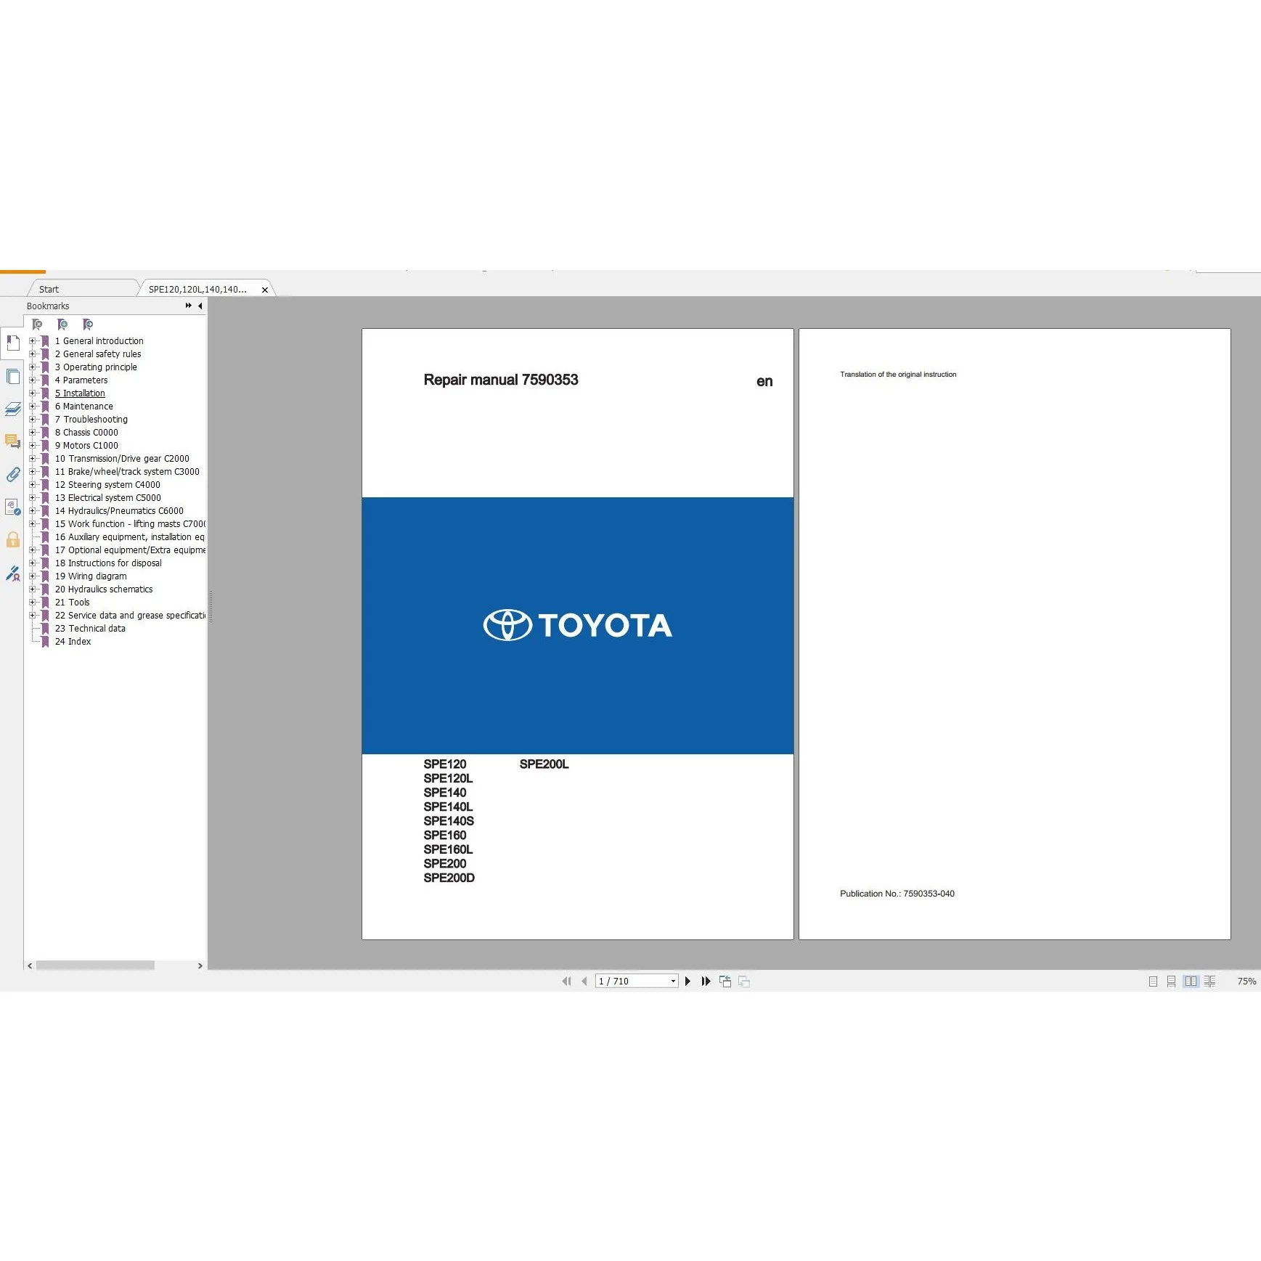Open 5 Installation bookmark link

(80, 393)
